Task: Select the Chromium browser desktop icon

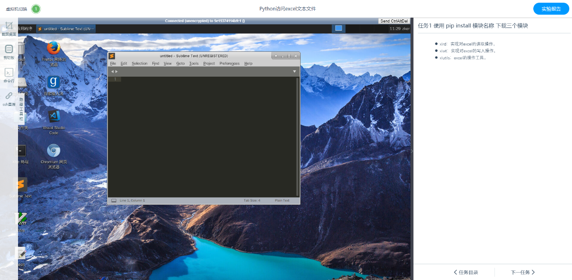Action: 54,151
